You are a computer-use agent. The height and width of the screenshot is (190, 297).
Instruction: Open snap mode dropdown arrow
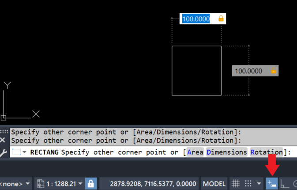click(259, 183)
